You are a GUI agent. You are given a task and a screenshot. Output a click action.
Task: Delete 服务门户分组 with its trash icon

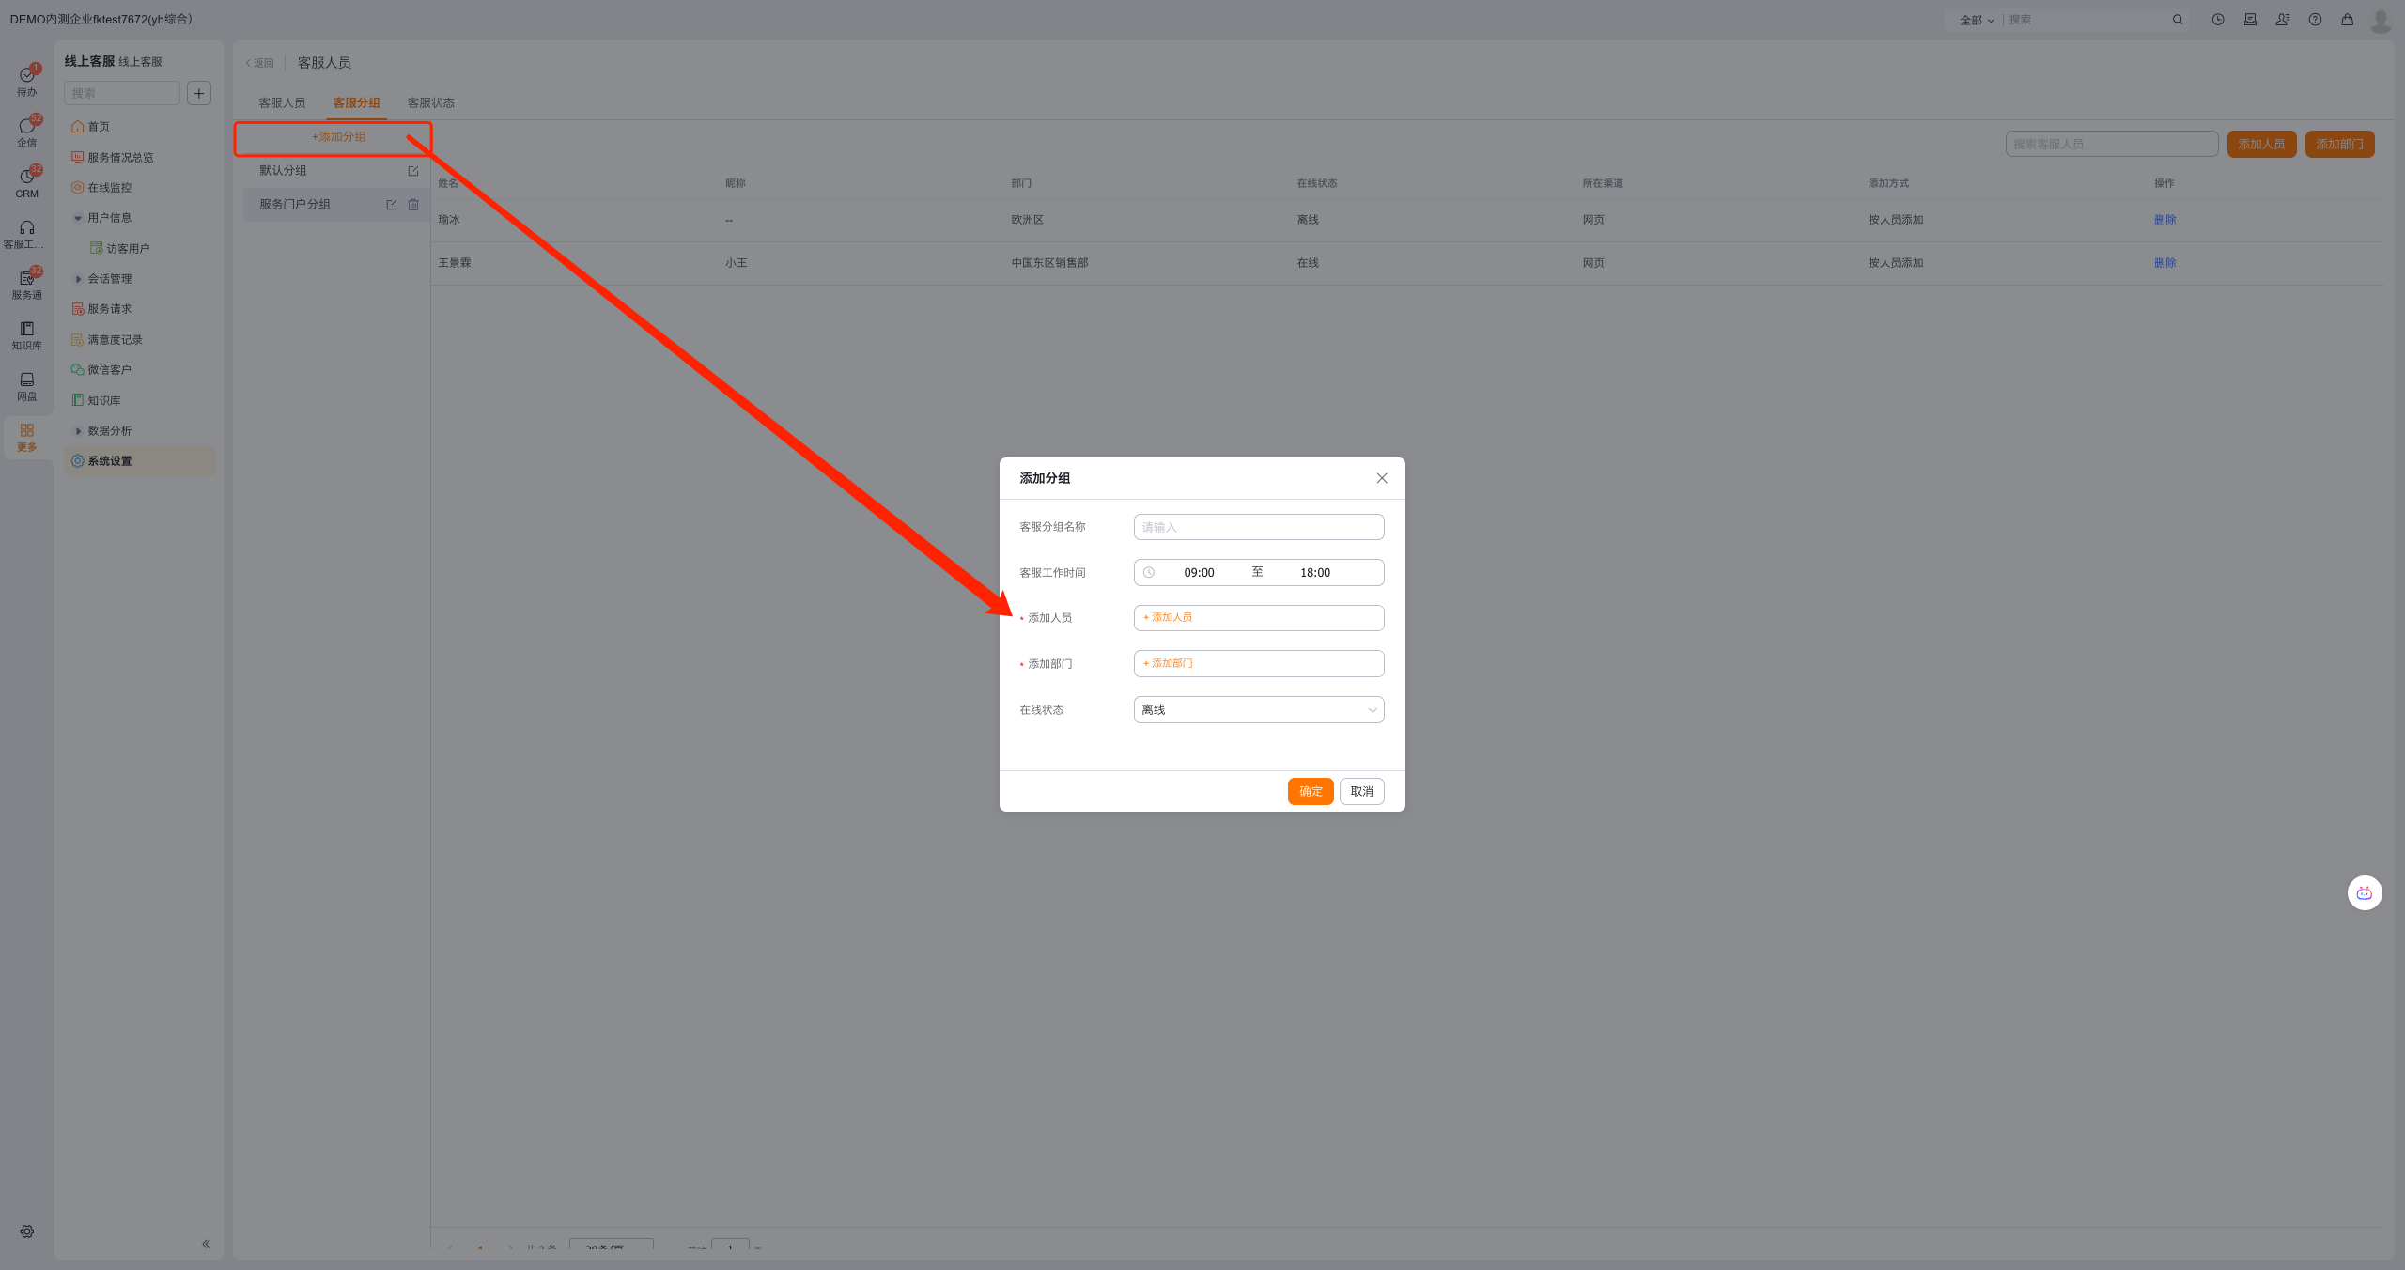pos(413,205)
